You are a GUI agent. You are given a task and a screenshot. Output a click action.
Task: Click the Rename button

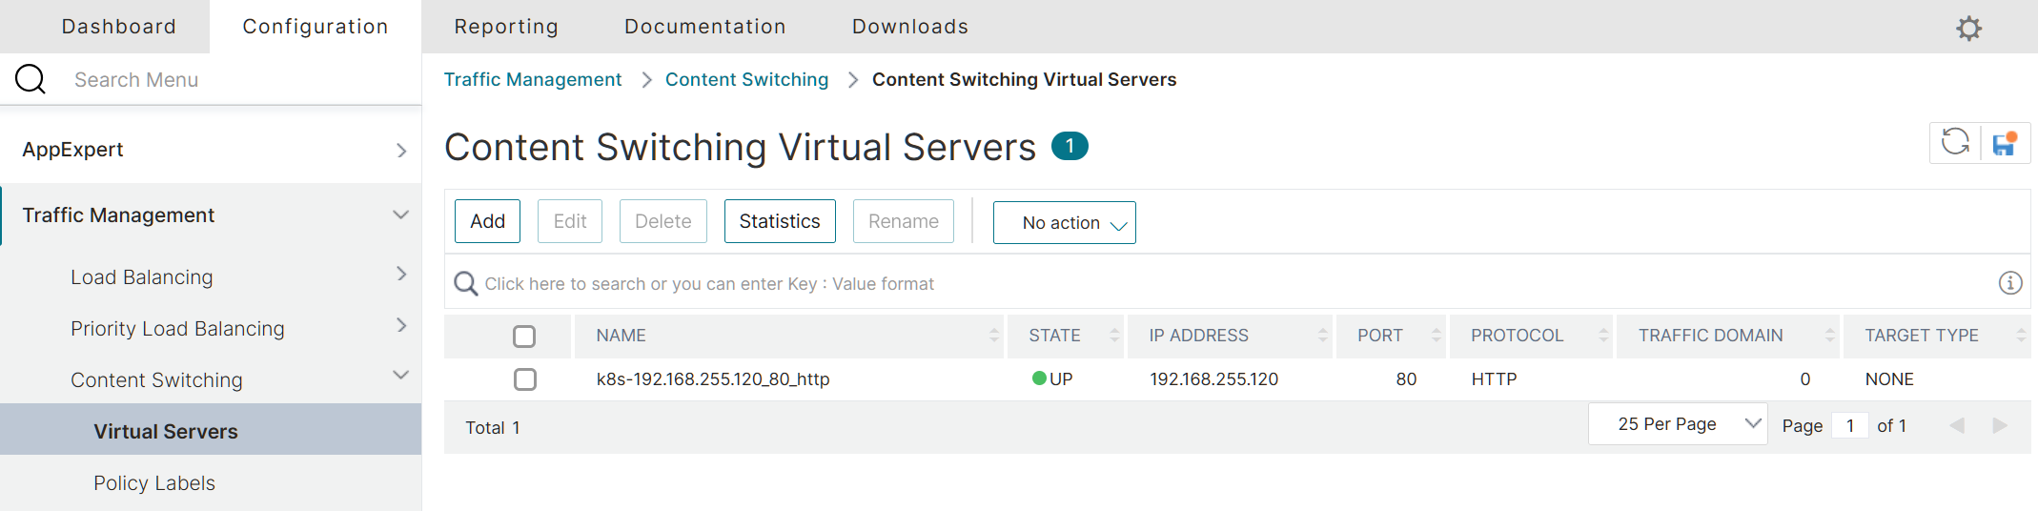click(x=904, y=221)
